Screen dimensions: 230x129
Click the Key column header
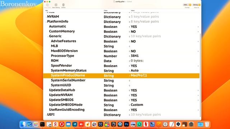tap(46, 10)
